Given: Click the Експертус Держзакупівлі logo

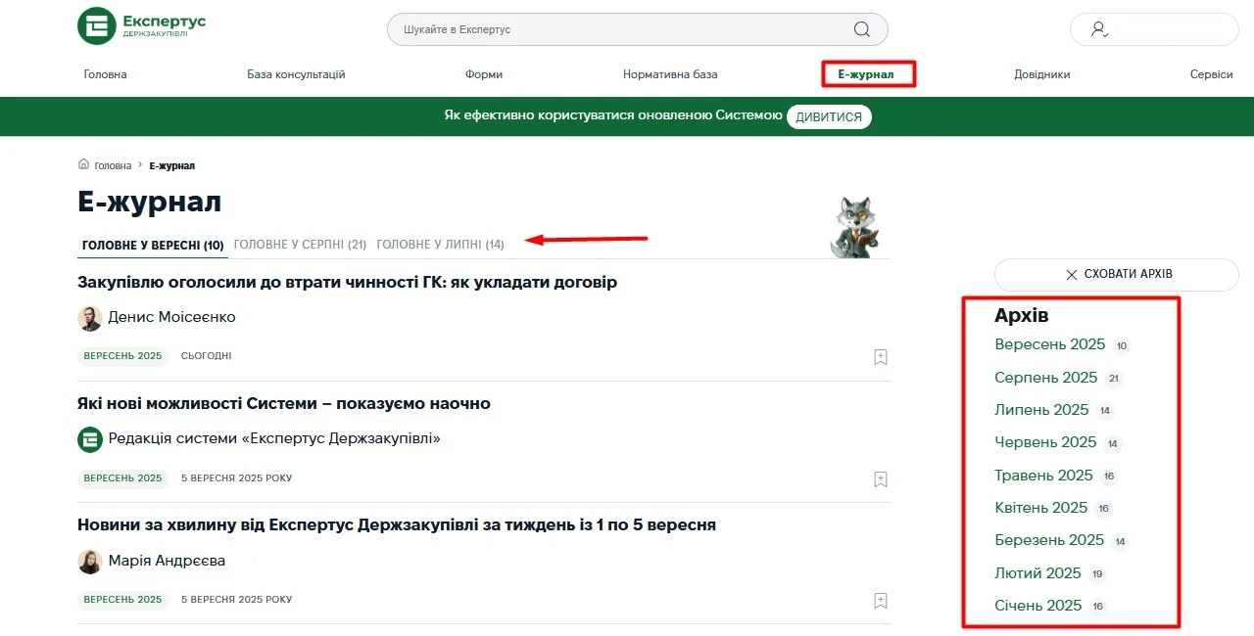Looking at the screenshot, I should click(x=142, y=25).
